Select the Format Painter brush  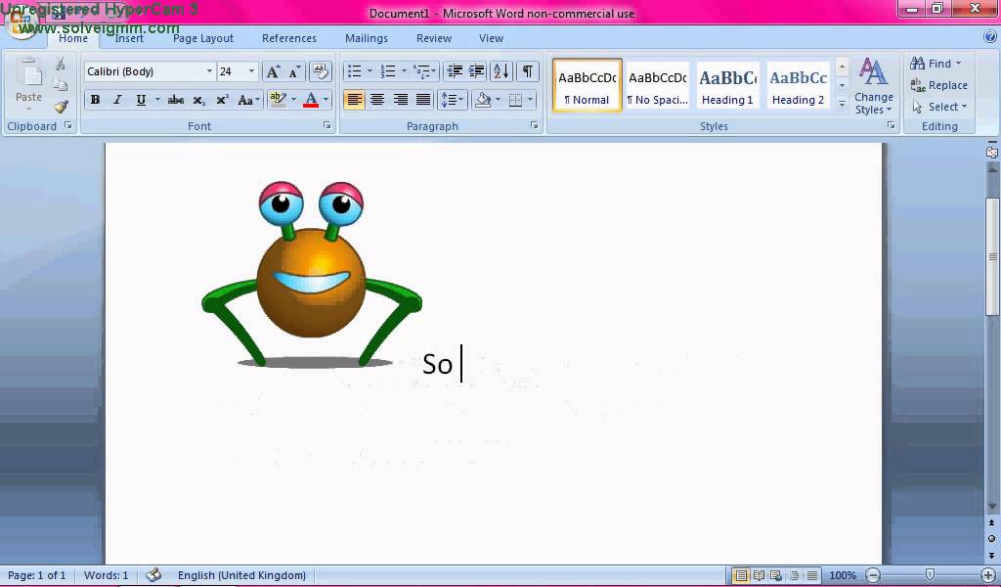click(x=61, y=107)
